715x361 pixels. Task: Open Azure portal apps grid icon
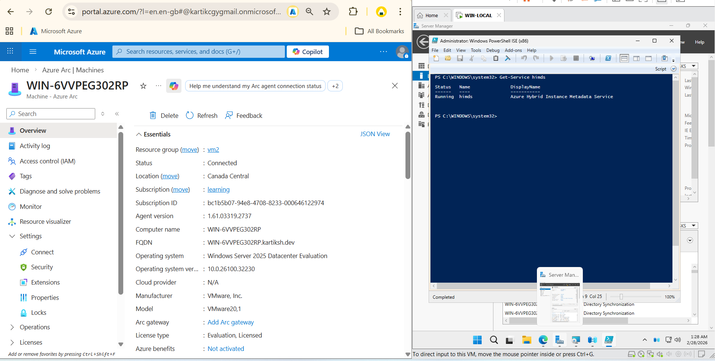(10, 51)
